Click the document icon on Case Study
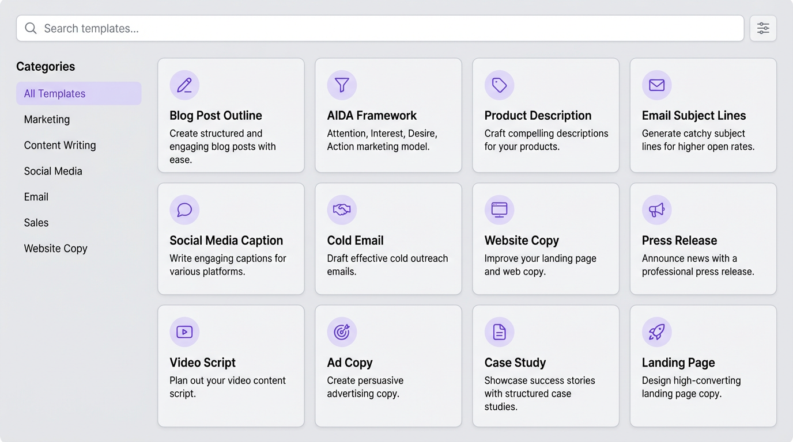Image resolution: width=793 pixels, height=442 pixels. (499, 331)
